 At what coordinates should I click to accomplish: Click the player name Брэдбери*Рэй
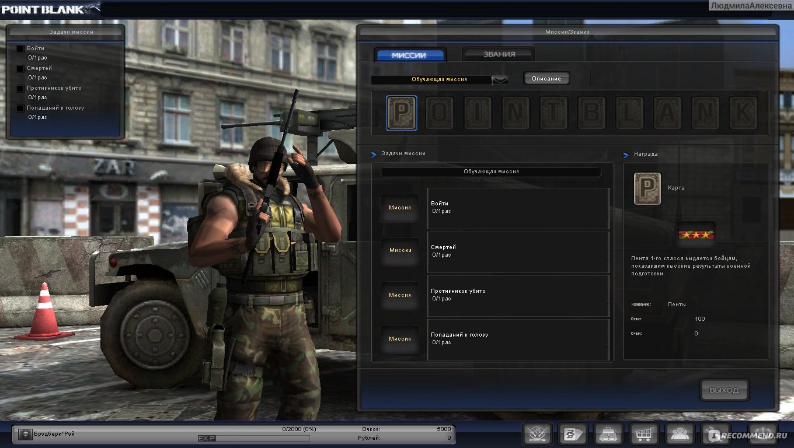click(55, 434)
